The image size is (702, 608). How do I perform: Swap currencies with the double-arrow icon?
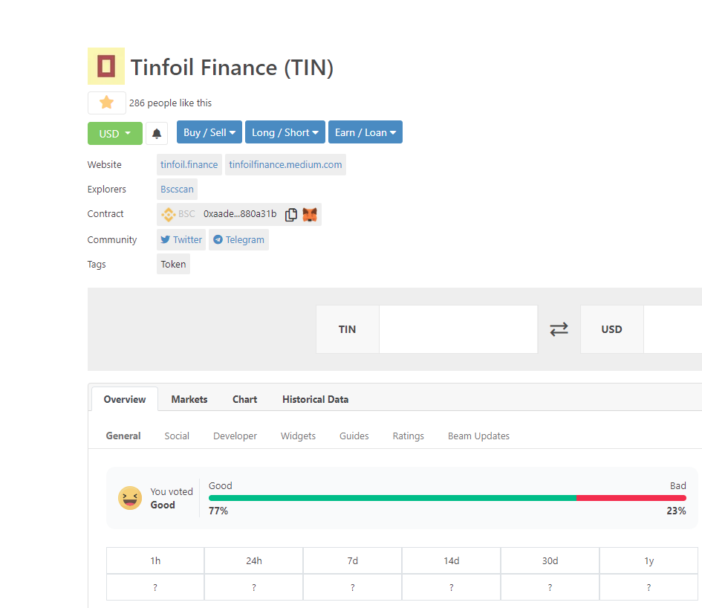click(559, 329)
